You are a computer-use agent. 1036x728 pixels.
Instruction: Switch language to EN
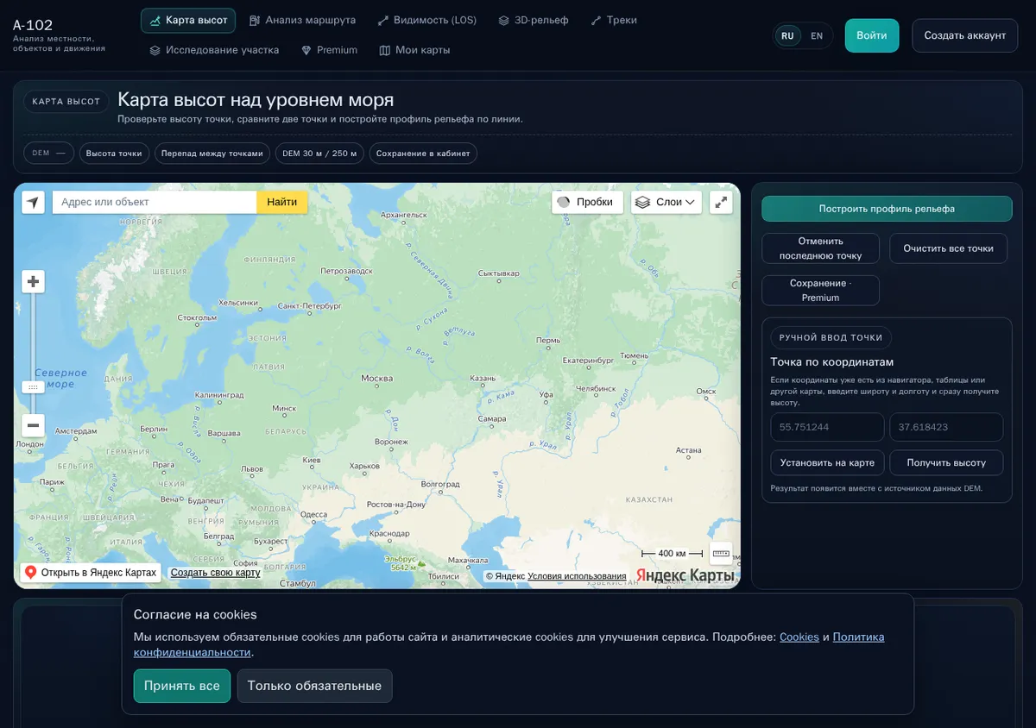pos(817,36)
